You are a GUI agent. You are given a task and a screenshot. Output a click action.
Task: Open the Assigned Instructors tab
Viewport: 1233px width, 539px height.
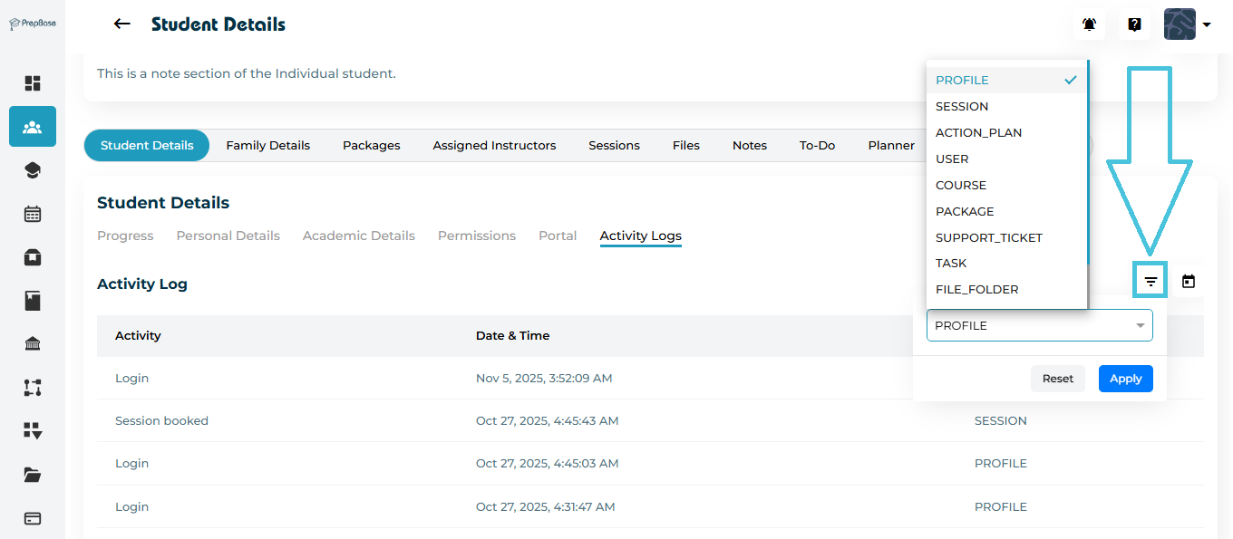click(x=494, y=145)
